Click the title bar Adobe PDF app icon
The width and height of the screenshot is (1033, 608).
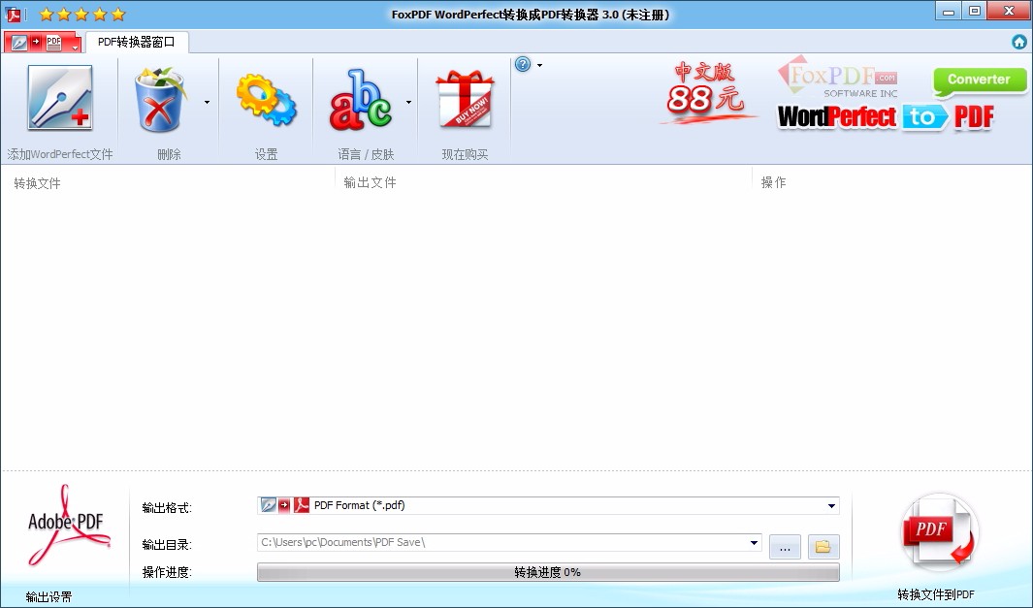click(14, 14)
